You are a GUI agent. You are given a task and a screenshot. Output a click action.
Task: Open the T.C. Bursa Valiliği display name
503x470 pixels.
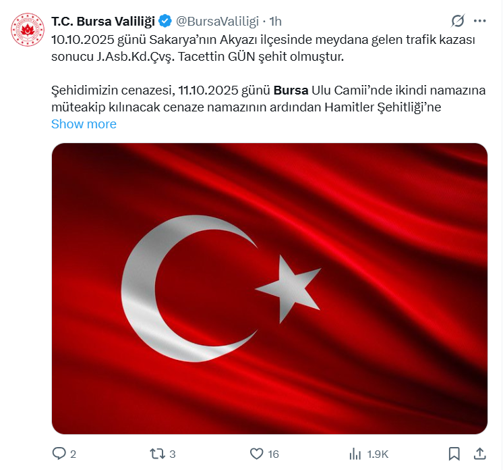(102, 20)
